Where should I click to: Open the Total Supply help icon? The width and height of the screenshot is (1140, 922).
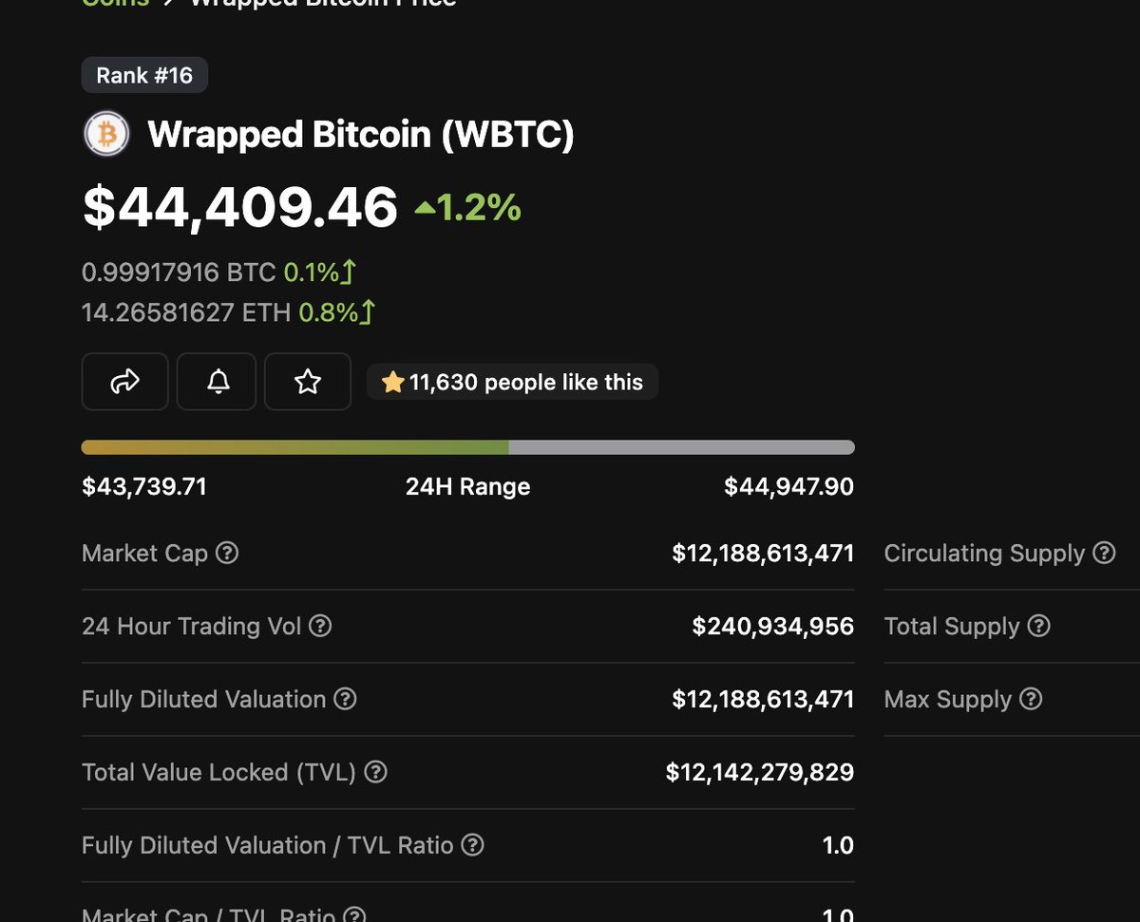(x=1039, y=626)
